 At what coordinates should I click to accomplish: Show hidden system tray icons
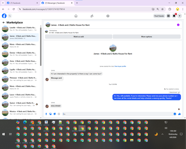tap(163, 134)
